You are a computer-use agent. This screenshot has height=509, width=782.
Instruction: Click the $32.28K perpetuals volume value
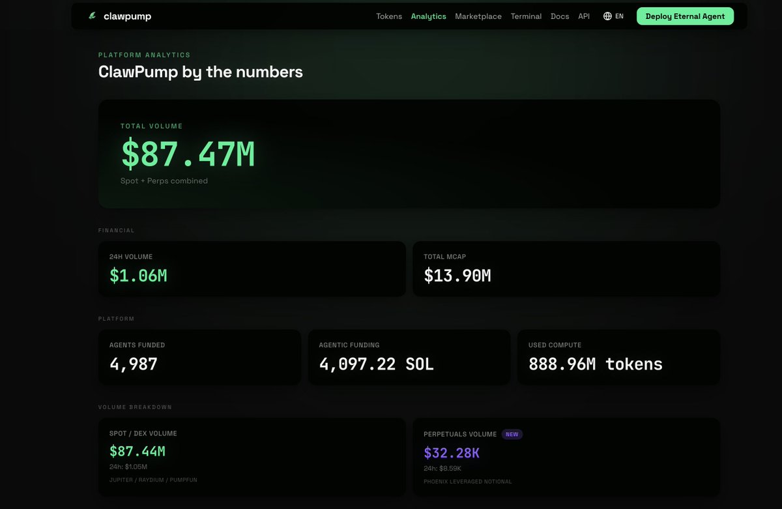pyautogui.click(x=452, y=452)
